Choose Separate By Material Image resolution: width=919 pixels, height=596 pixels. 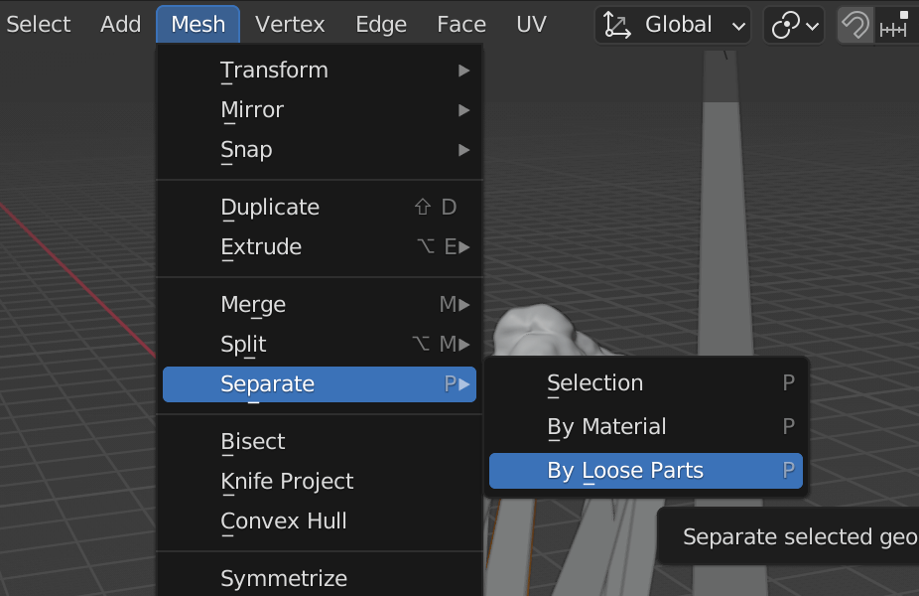pos(646,426)
